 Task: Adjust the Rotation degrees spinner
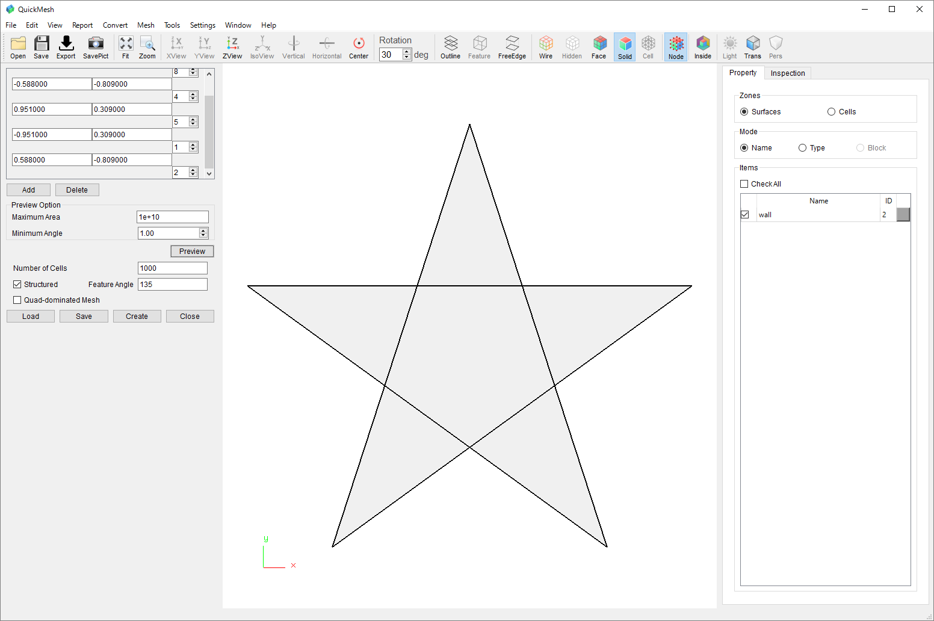[x=407, y=54]
